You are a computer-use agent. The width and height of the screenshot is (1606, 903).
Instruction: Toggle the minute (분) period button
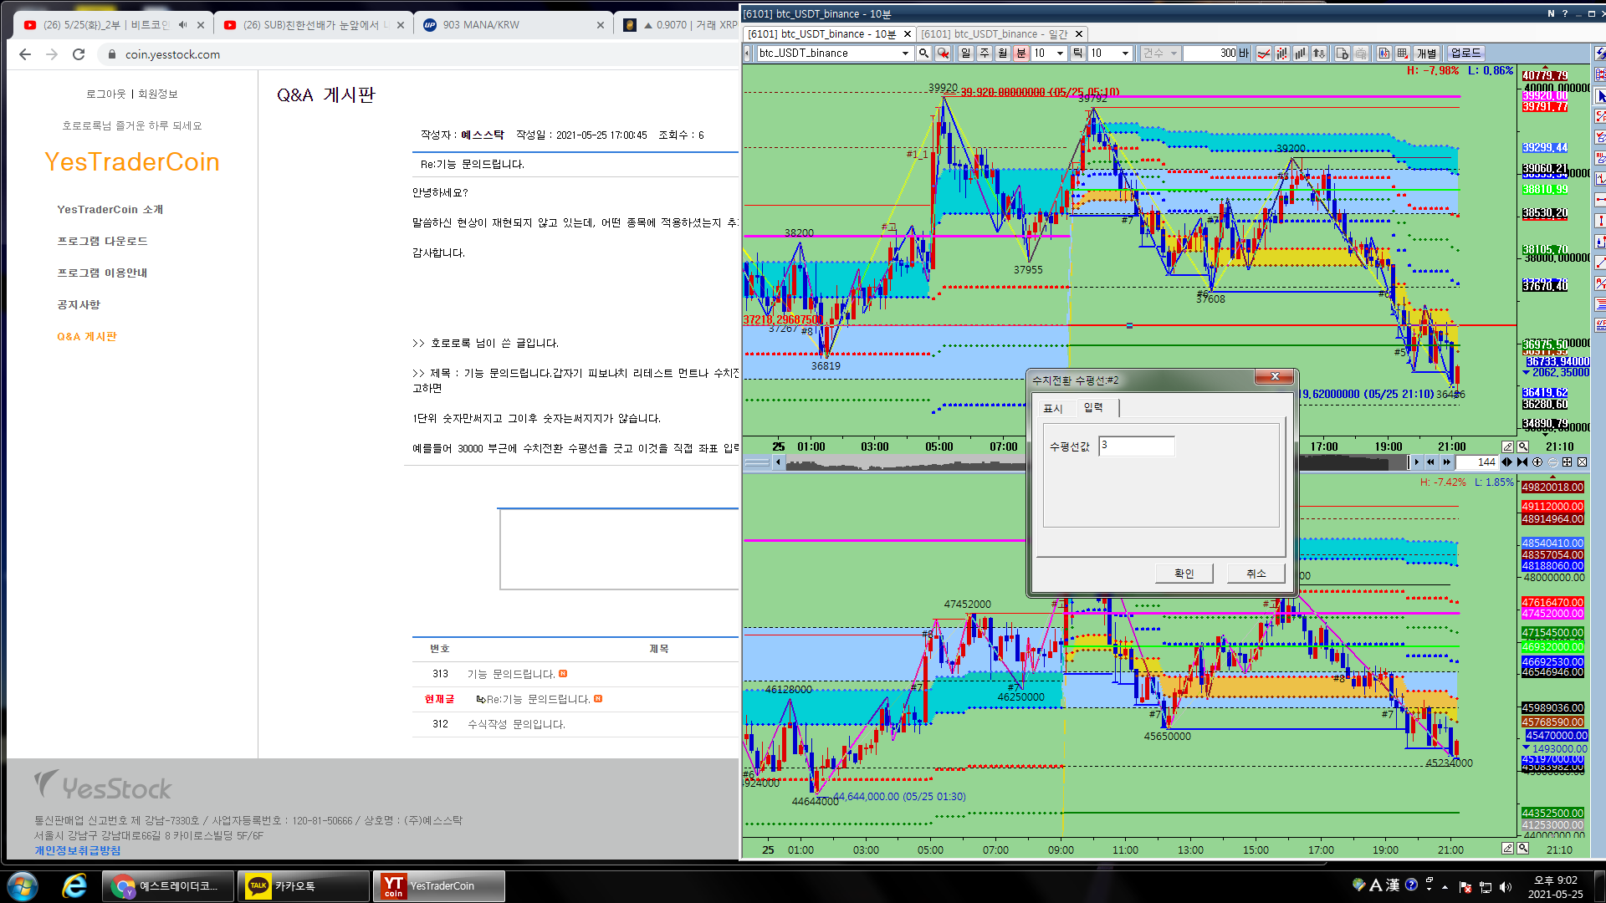pos(1021,54)
